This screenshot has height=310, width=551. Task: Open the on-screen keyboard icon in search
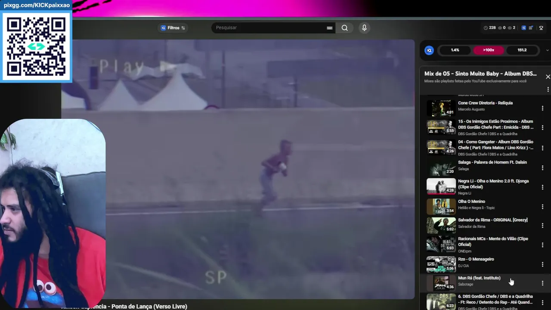click(329, 28)
